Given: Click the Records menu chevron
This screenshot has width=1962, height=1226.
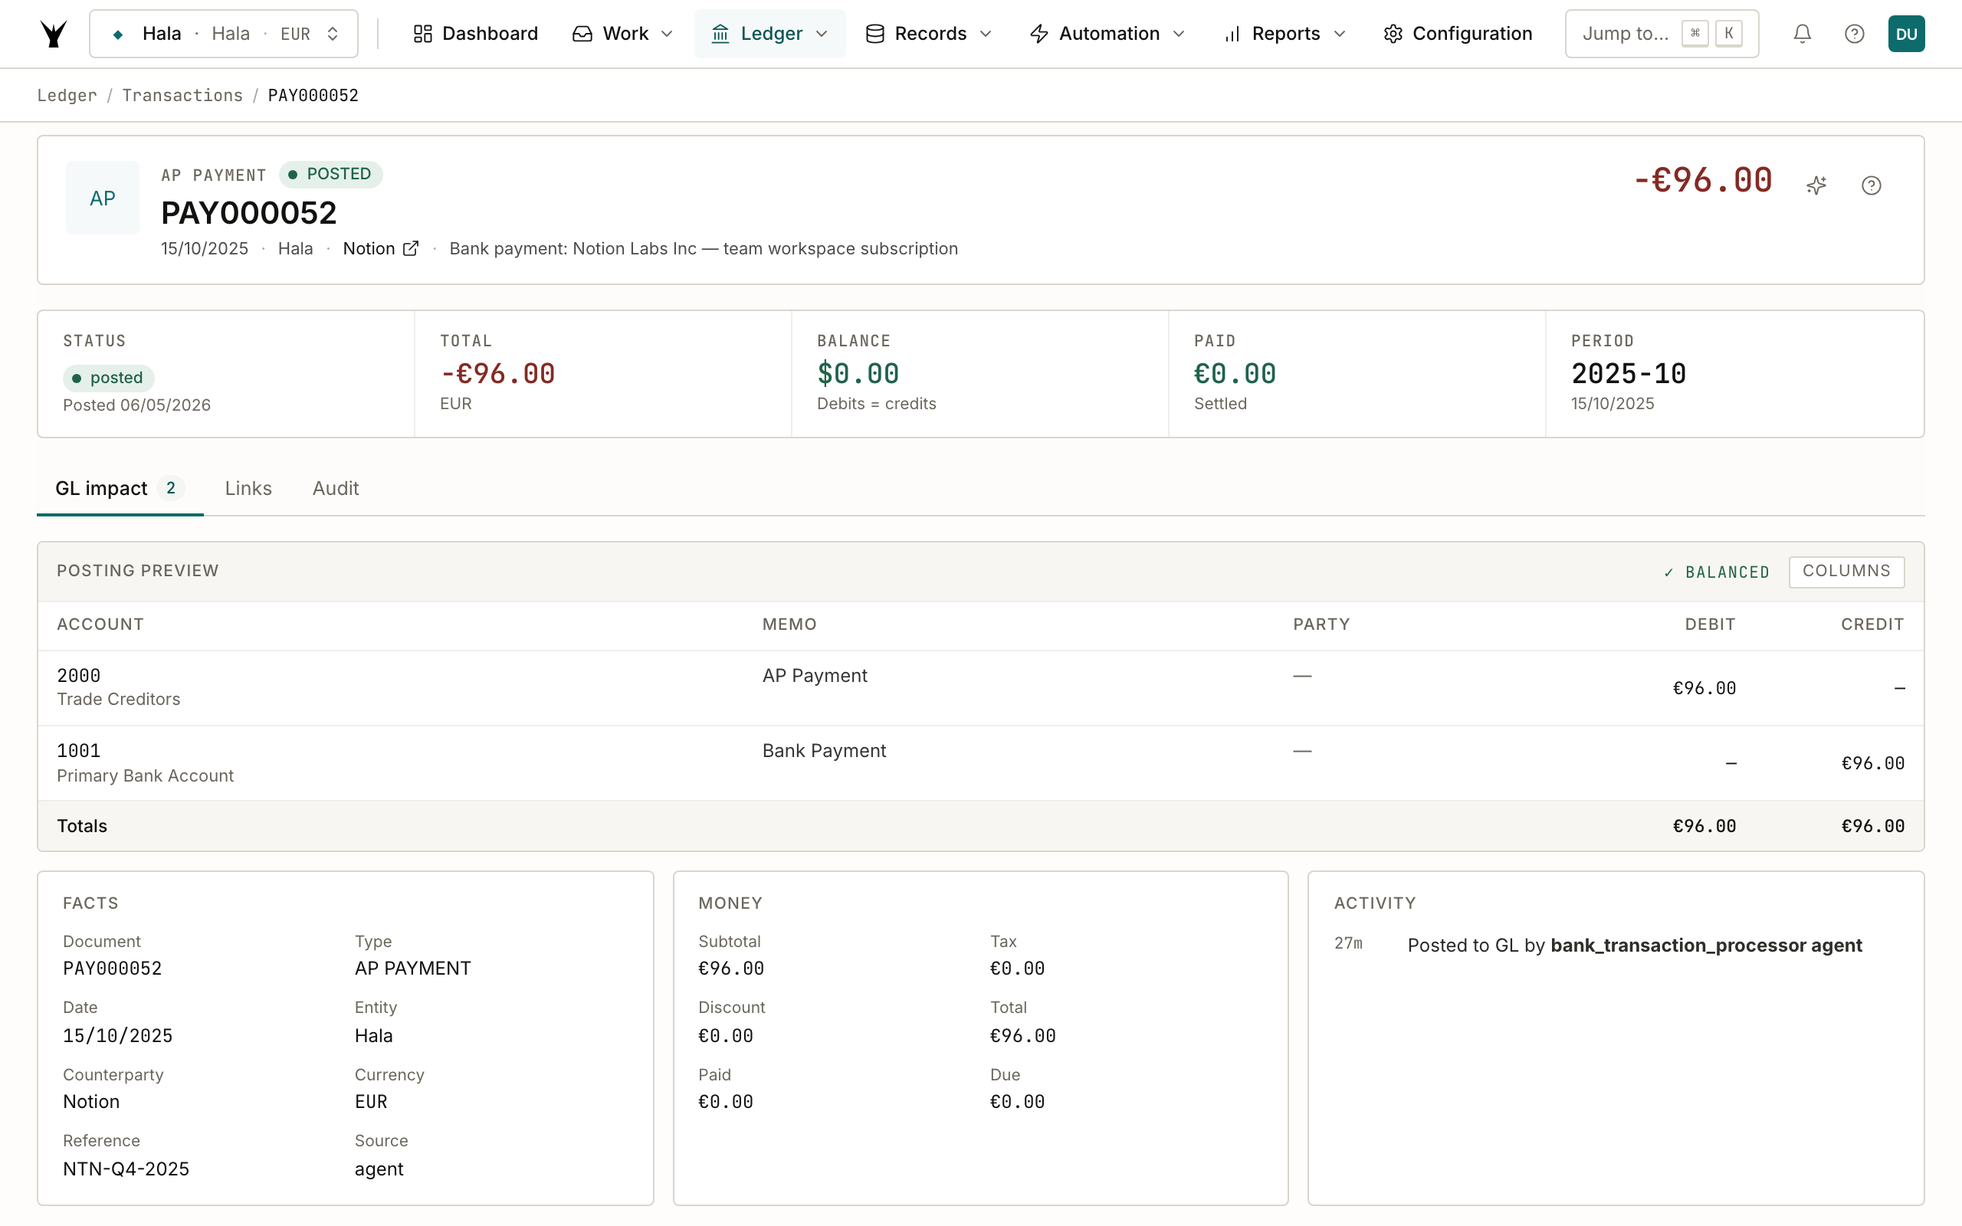Looking at the screenshot, I should pyautogui.click(x=986, y=34).
